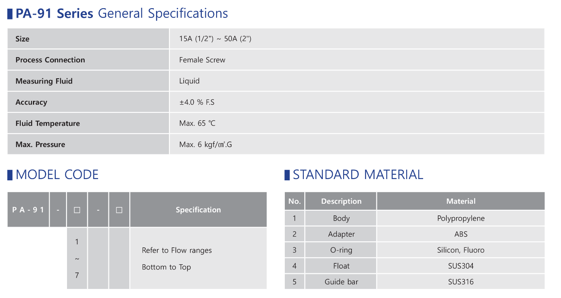Select the Process Connection row label
Image resolution: width=561 pixels, height=298 pixels.
88,60
